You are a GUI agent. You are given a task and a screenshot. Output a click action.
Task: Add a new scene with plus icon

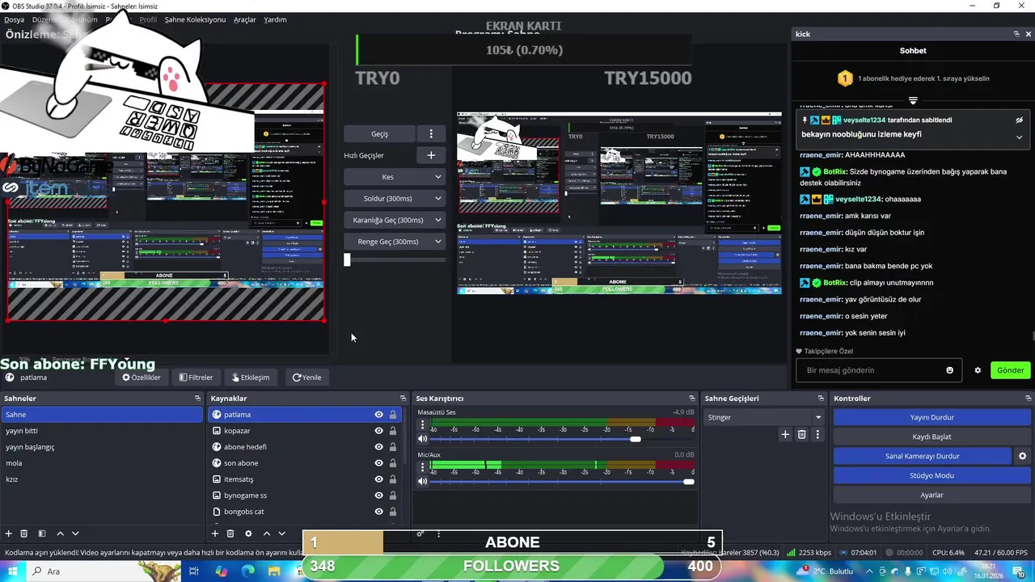[9, 533]
